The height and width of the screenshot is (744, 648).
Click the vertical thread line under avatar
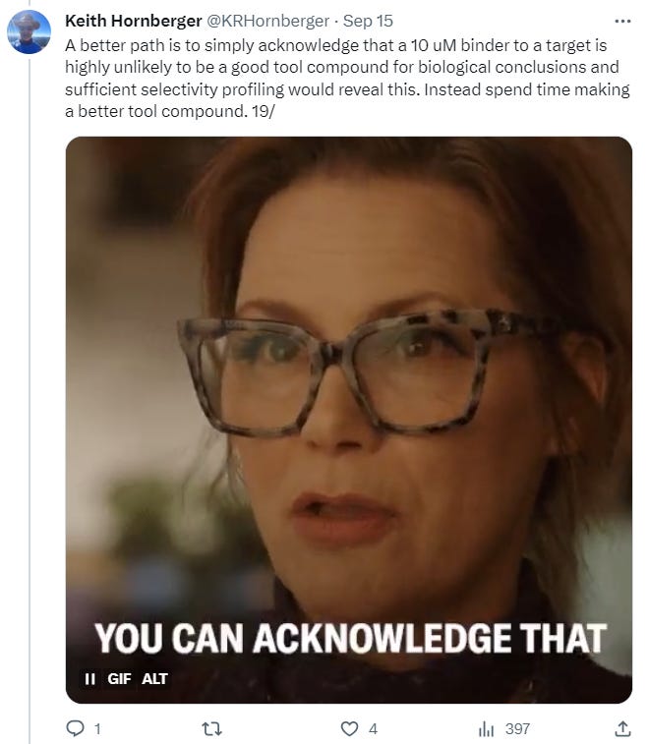(29, 401)
